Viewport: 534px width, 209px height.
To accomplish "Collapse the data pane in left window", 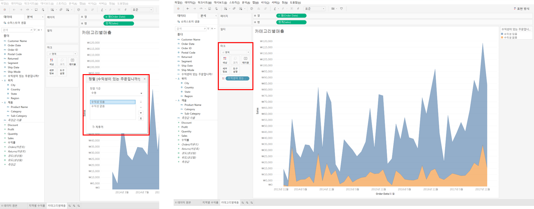I will tap(43, 17).
